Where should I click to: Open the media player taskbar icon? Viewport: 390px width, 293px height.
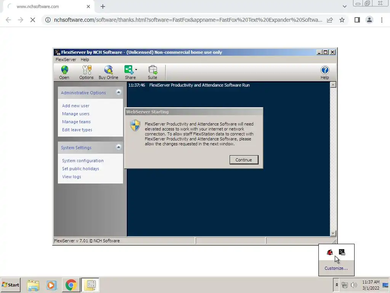(51, 285)
